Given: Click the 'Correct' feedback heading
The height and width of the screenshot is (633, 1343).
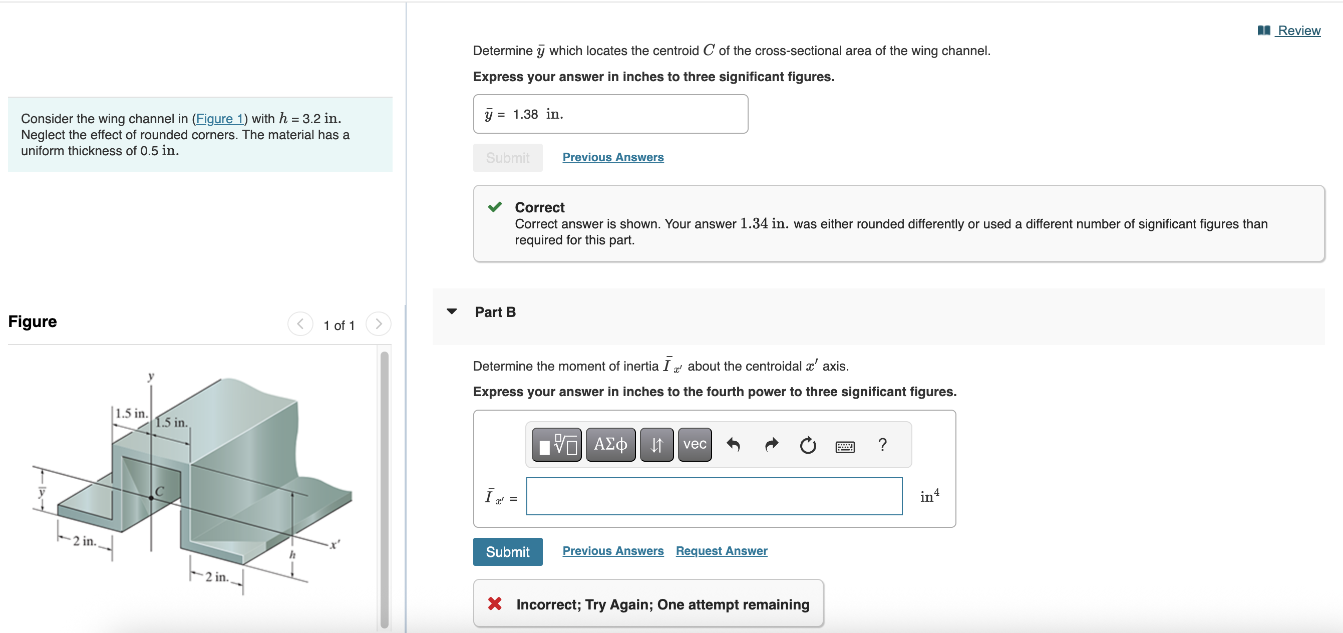Looking at the screenshot, I should click(x=540, y=207).
